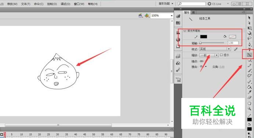Open the 缩放 scale dropdown

point(209,55)
